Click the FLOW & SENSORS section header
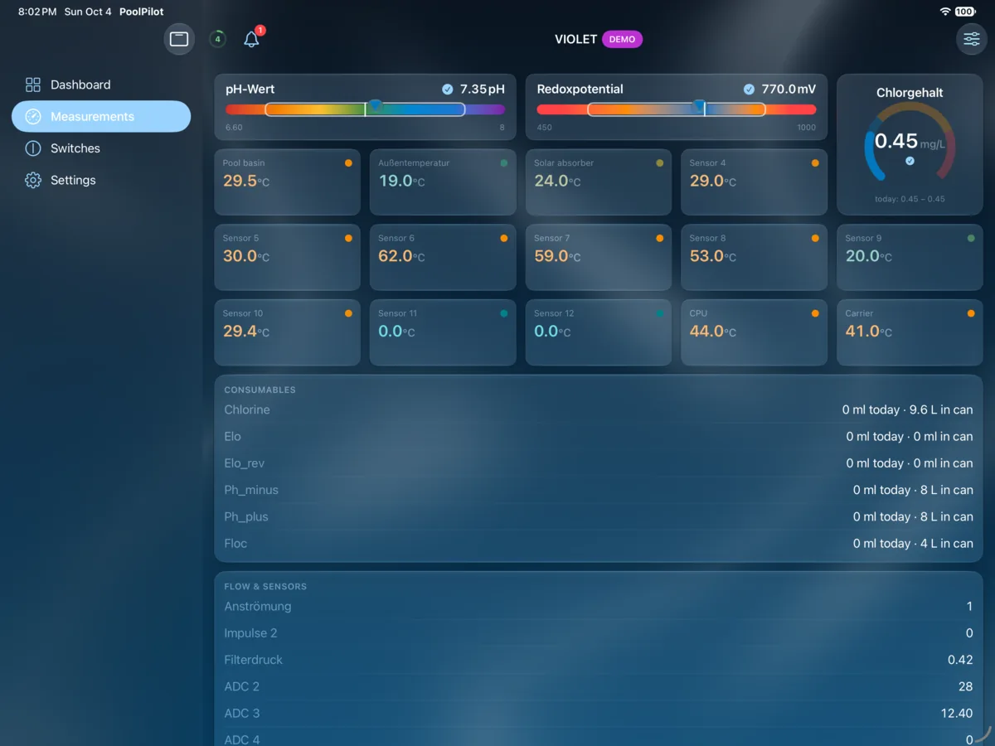Screen dimensions: 995x746 (x=265, y=586)
